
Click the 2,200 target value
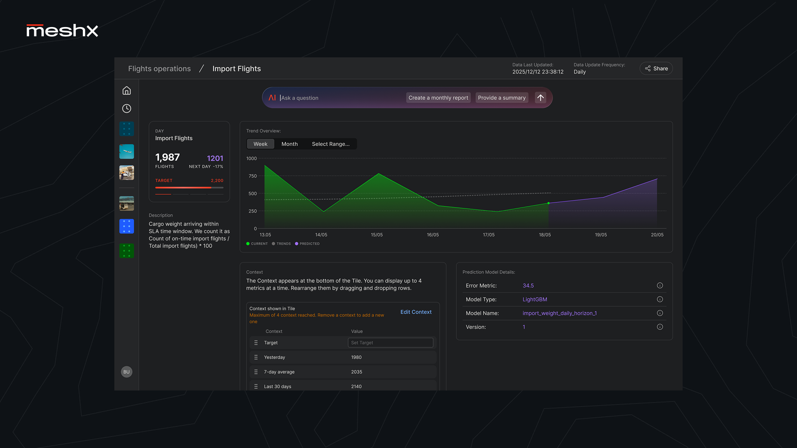tap(217, 180)
